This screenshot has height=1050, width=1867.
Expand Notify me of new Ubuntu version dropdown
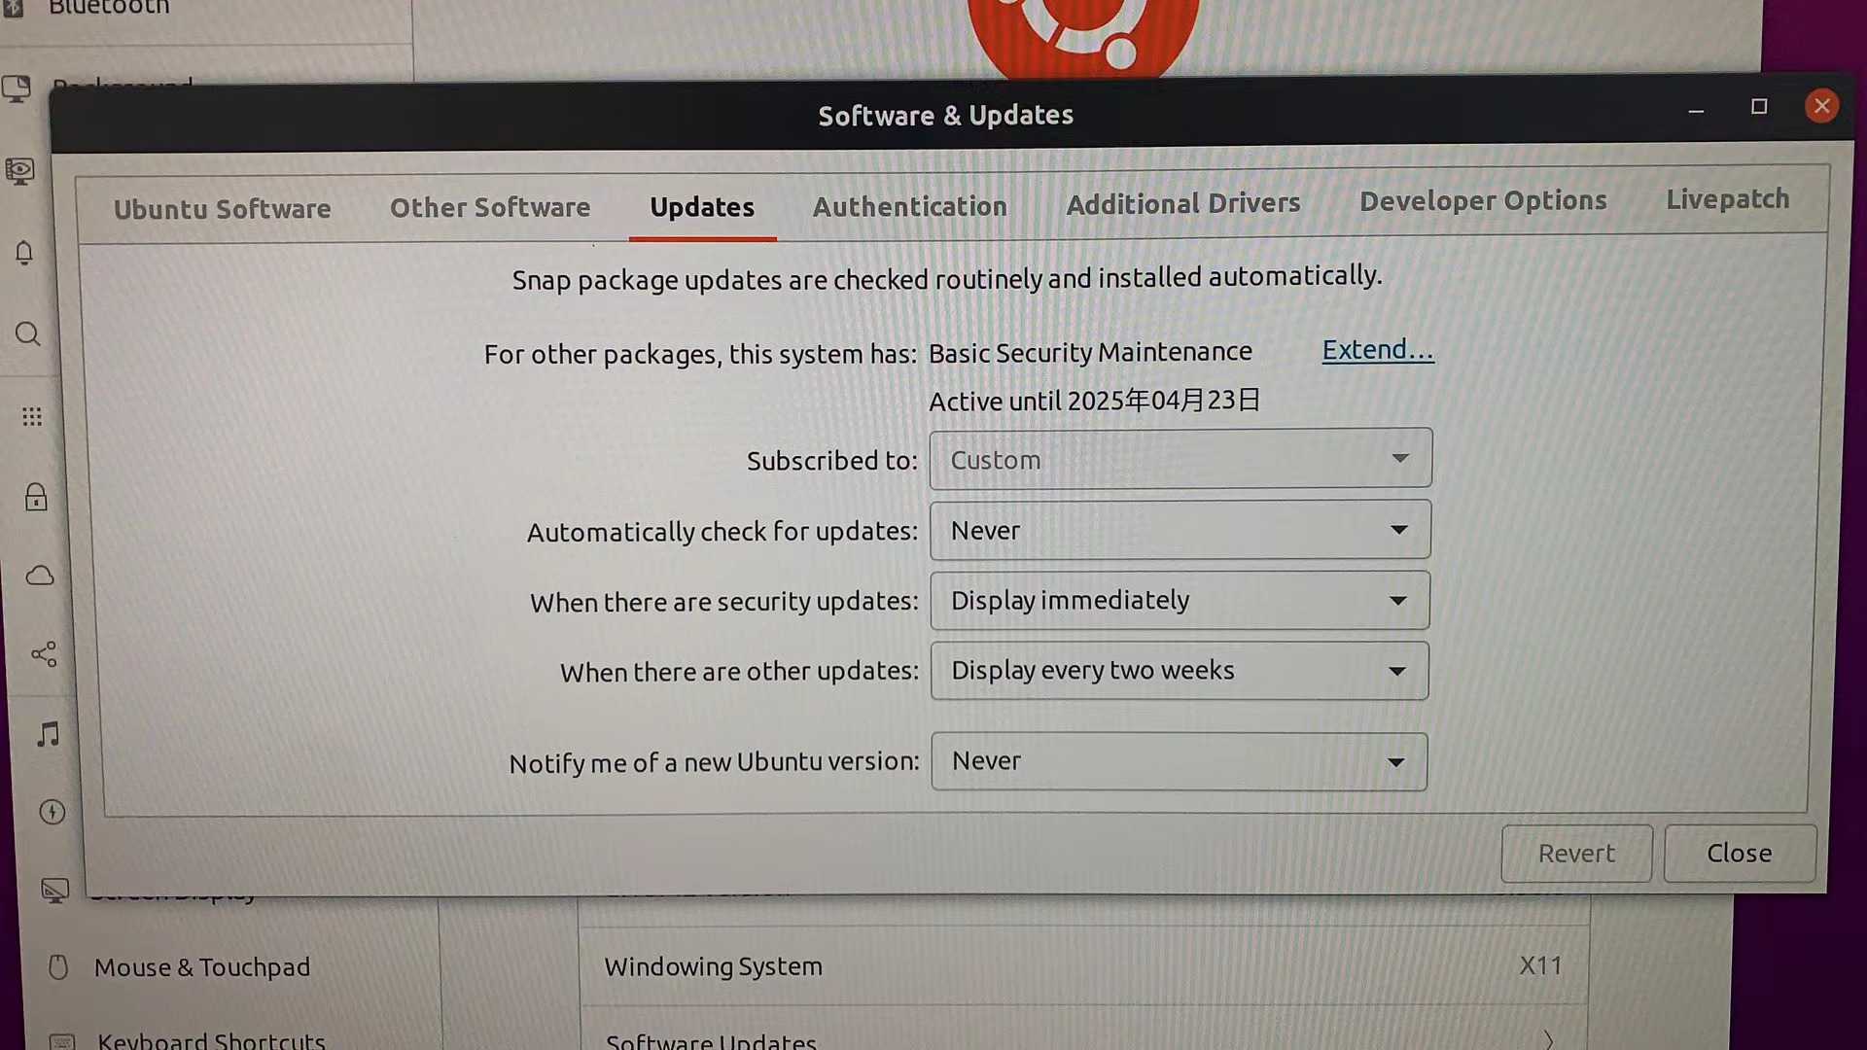pos(1180,761)
